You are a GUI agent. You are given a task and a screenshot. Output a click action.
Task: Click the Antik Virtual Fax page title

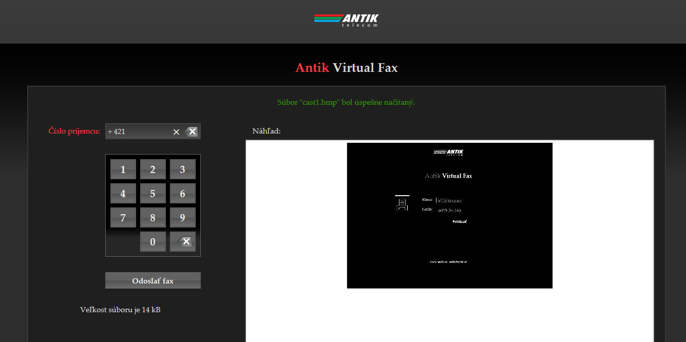(346, 68)
